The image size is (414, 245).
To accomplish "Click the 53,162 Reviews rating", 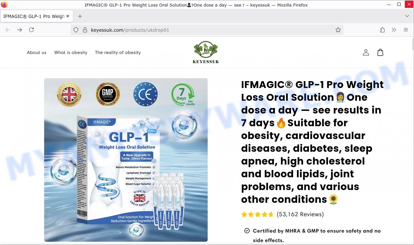I will coord(283,214).
